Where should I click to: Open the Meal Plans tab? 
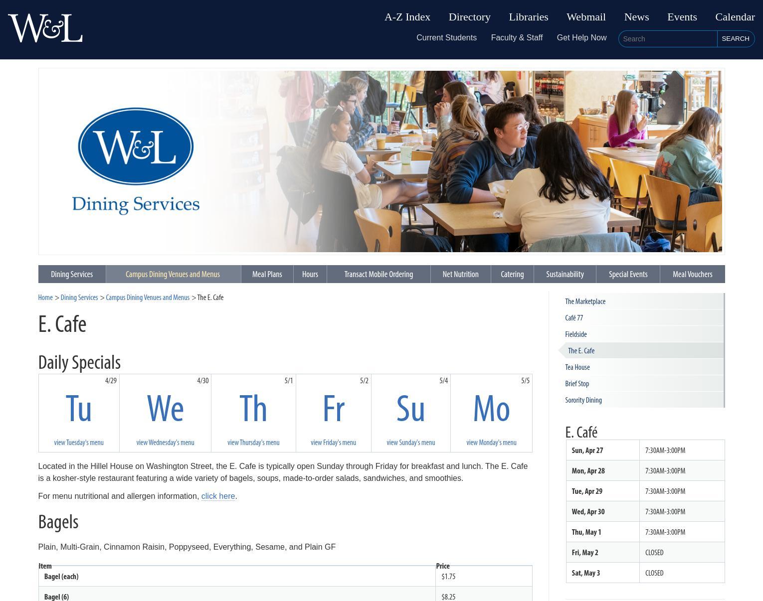click(x=267, y=274)
